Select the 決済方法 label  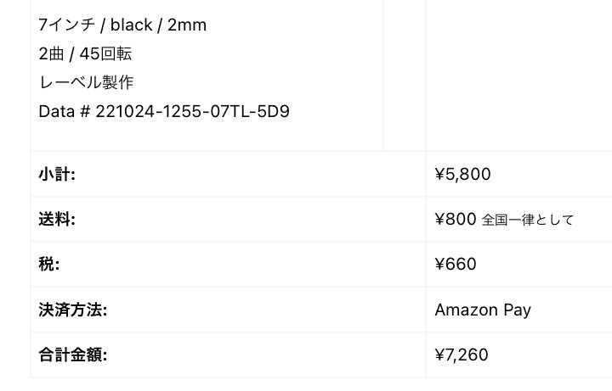coord(72,310)
